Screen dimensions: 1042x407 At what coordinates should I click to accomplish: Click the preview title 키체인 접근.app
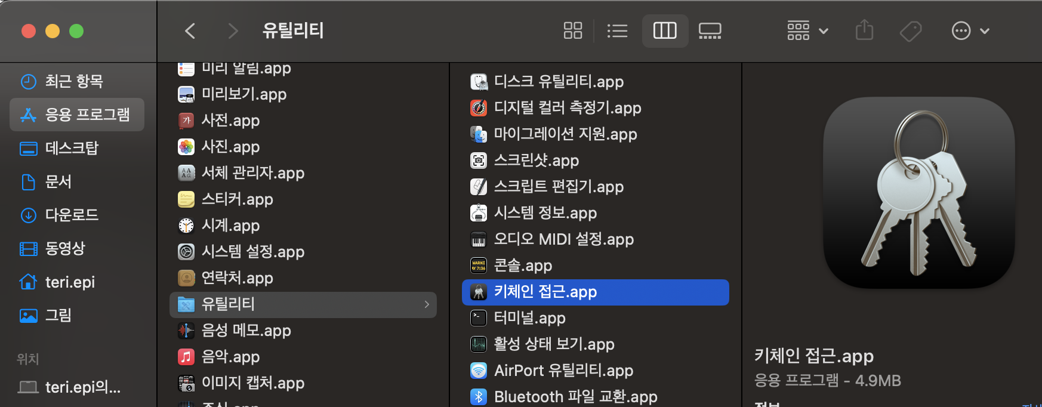click(x=814, y=356)
